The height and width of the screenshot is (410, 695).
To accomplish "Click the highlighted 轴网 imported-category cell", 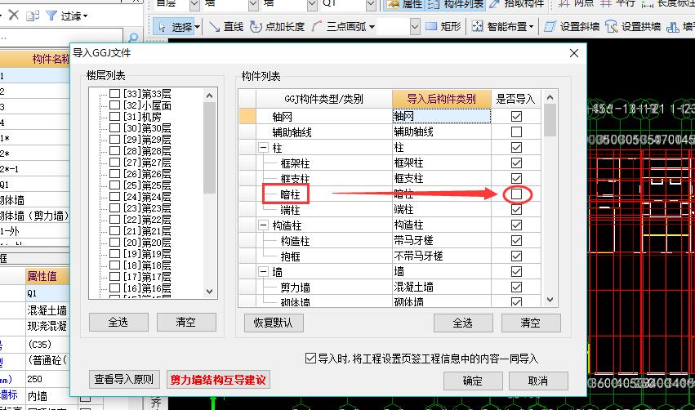I will click(x=442, y=116).
